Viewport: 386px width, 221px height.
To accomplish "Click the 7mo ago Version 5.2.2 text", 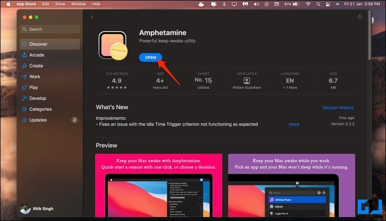I will point(342,121).
